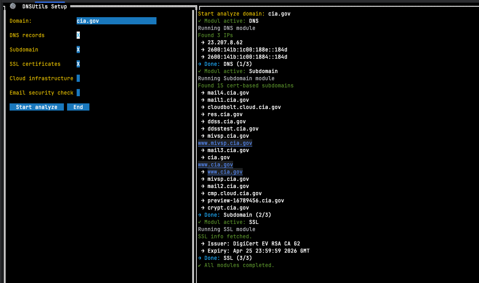479x283 pixels.
Task: Click the 'DNS records' label
Action: point(27,35)
